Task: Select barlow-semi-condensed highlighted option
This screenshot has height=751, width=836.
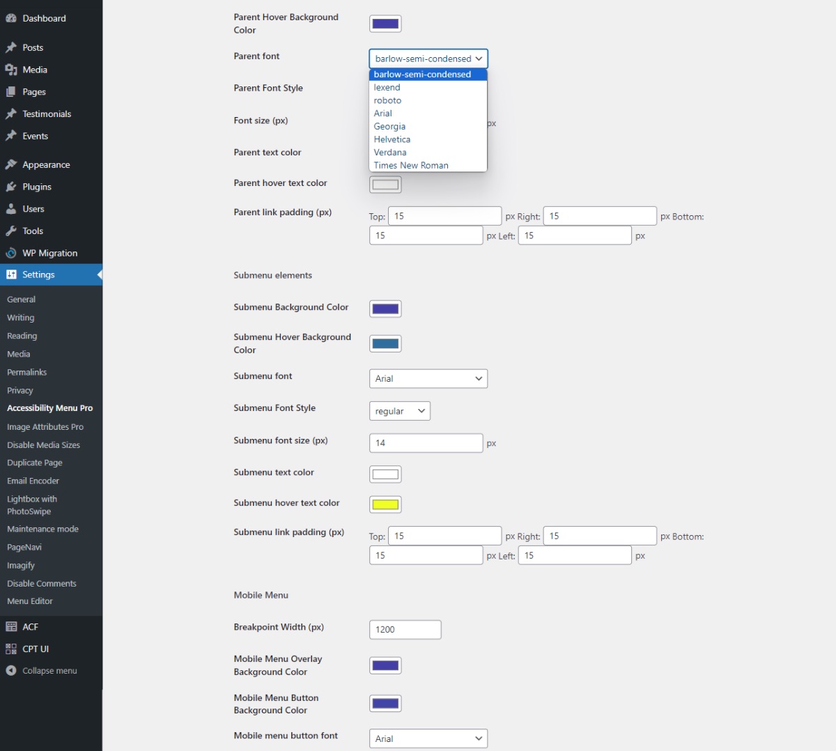Action: (x=428, y=75)
